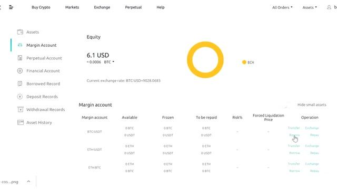The height and width of the screenshot is (189, 337).
Task: Select Margin Account in sidebar
Action: (x=42, y=45)
